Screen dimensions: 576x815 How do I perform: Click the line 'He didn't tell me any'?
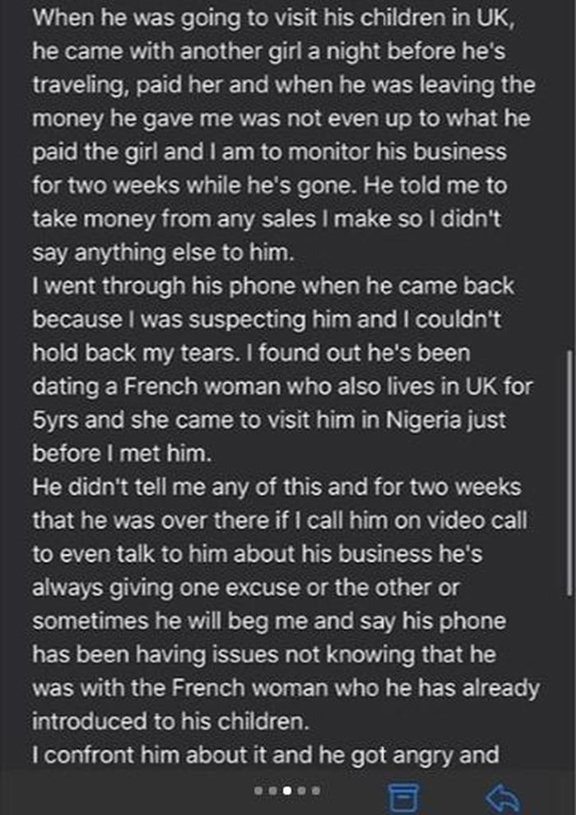pyautogui.click(x=276, y=487)
